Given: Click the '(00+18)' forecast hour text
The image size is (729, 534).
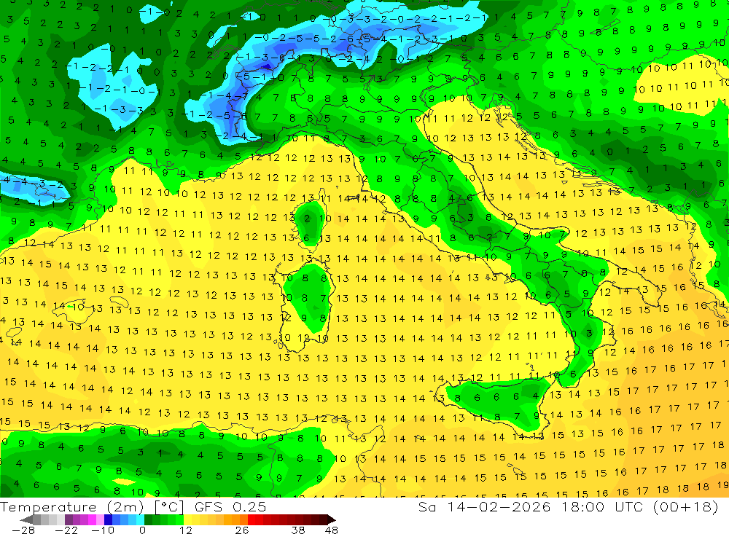Looking at the screenshot, I should [686, 506].
